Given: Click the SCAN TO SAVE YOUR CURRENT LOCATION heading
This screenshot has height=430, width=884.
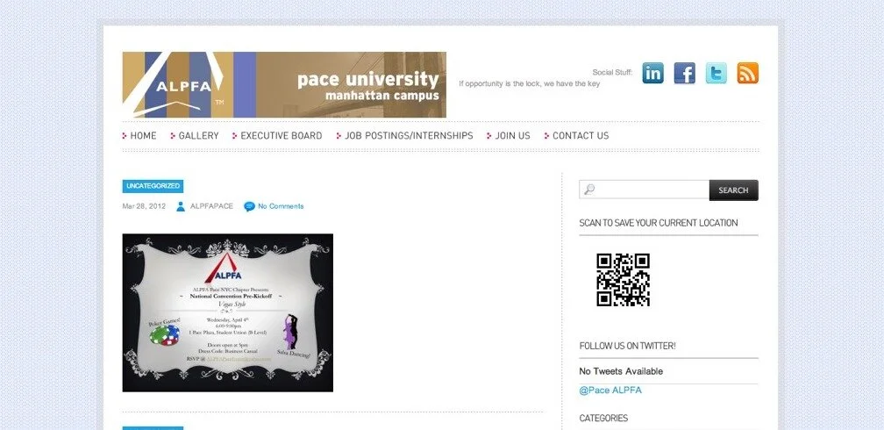Looking at the screenshot, I should coord(659,223).
